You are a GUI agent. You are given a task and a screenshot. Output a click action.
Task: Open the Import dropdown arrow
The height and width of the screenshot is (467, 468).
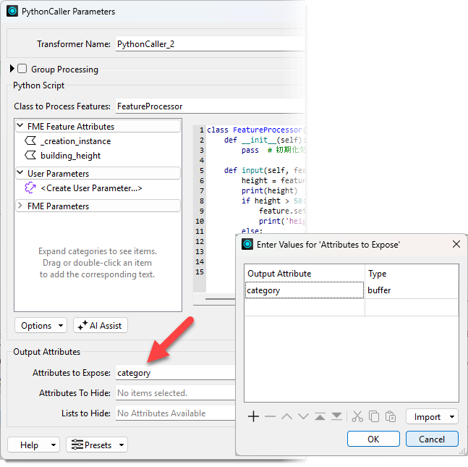[452, 416]
